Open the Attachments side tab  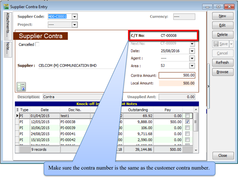click(x=8, y=26)
